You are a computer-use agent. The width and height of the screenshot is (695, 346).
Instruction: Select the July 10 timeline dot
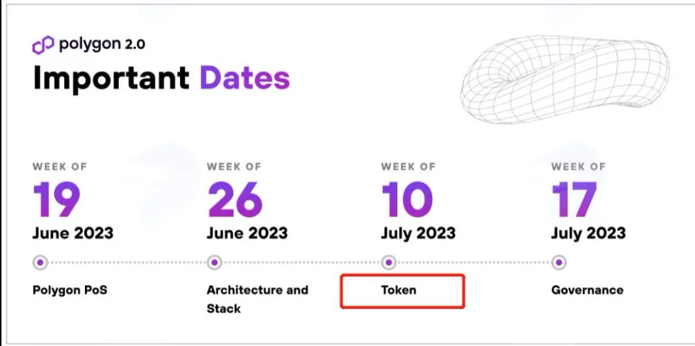[388, 263]
